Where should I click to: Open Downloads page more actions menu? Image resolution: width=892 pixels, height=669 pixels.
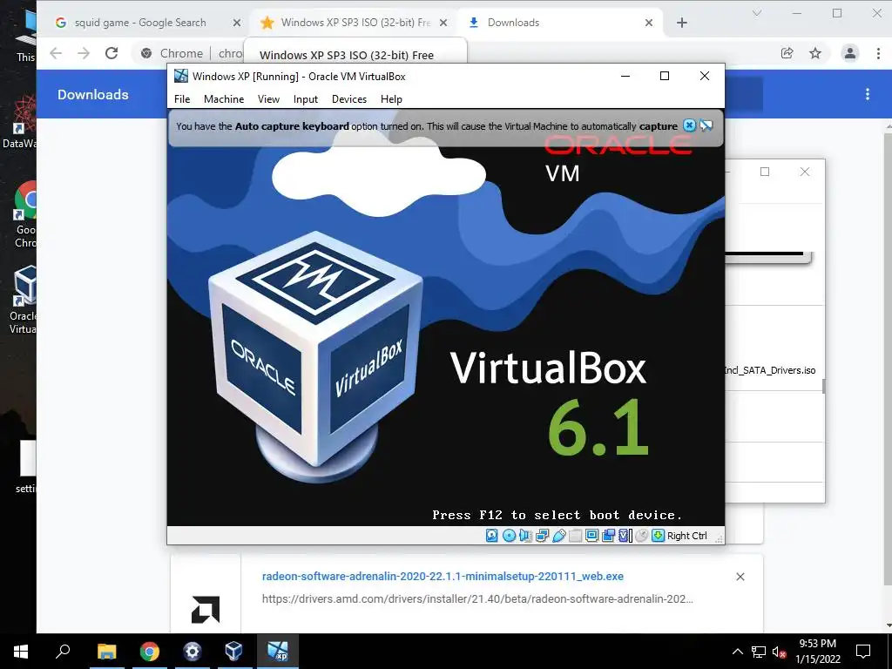pos(867,94)
